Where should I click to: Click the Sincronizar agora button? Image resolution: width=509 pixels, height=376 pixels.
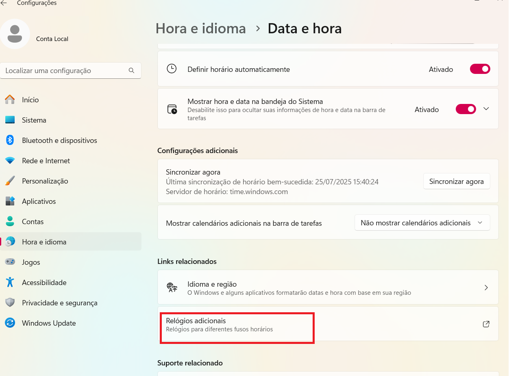click(x=456, y=181)
